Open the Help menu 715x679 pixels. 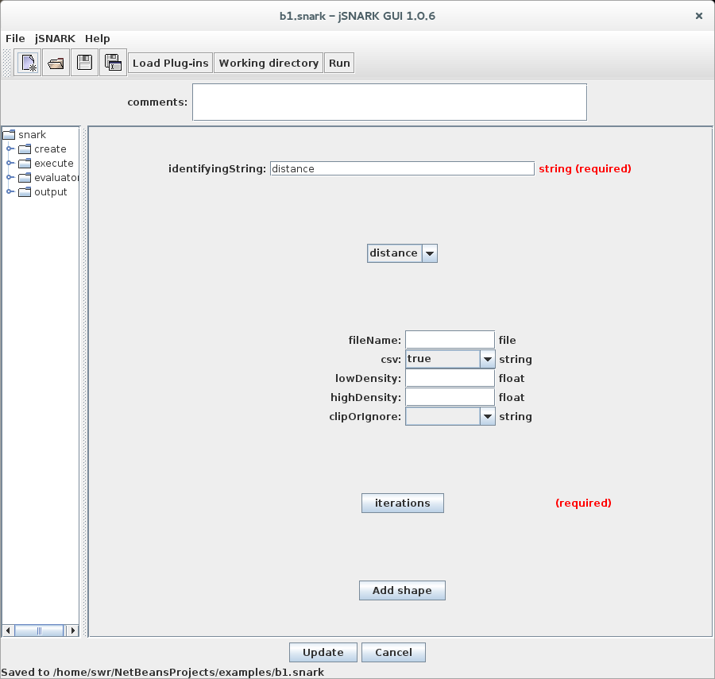[x=98, y=39]
